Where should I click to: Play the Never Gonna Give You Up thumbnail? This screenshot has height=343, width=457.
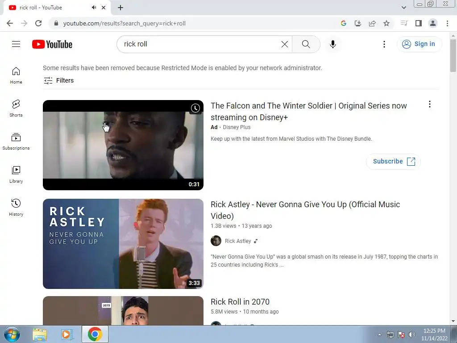point(123,244)
